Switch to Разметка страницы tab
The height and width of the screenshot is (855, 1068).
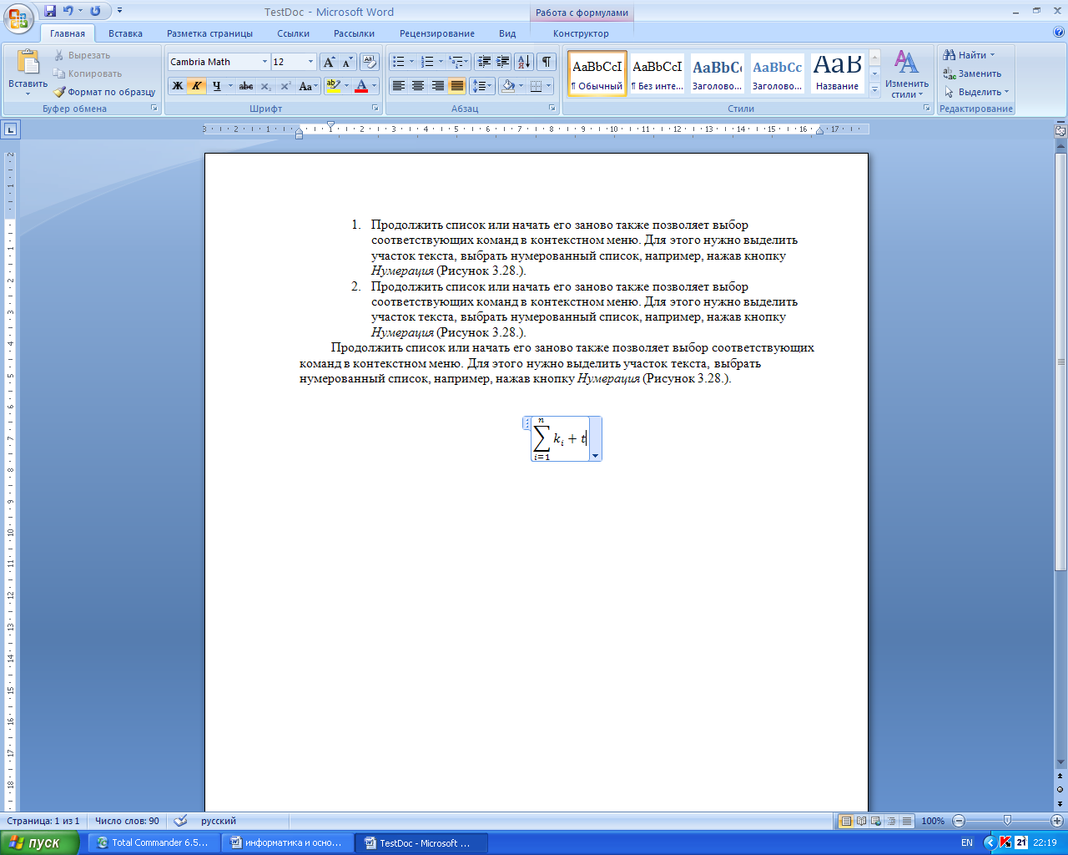pos(209,33)
